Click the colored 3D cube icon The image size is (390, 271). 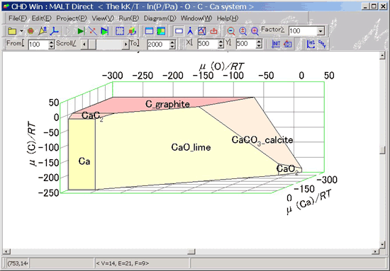click(x=132, y=31)
